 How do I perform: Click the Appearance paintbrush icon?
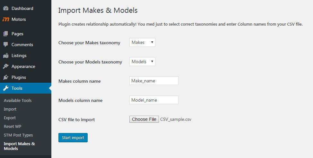6,66
